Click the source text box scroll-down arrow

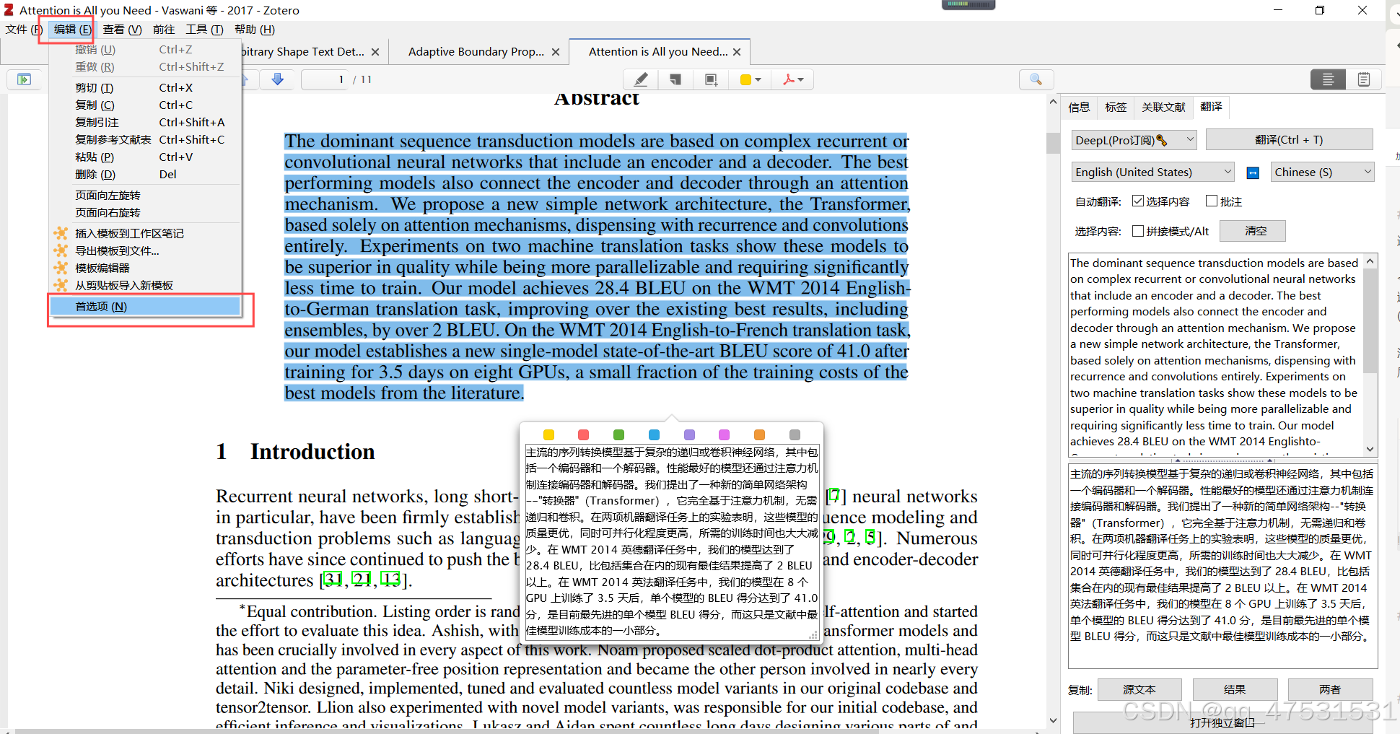coord(1370,449)
